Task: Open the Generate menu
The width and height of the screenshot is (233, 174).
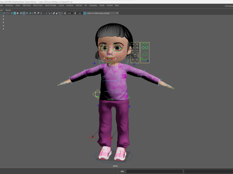Action: (x=93, y=5)
